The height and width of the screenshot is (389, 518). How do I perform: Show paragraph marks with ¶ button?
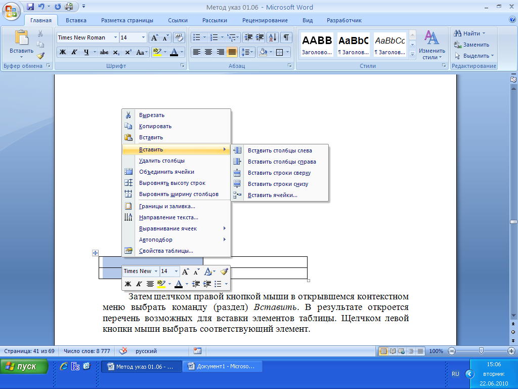(286, 37)
